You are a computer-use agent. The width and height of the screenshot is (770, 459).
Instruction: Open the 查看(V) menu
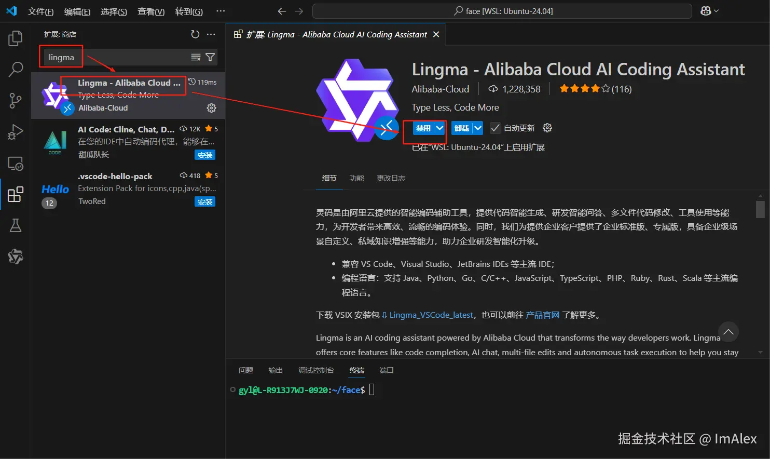(x=151, y=11)
